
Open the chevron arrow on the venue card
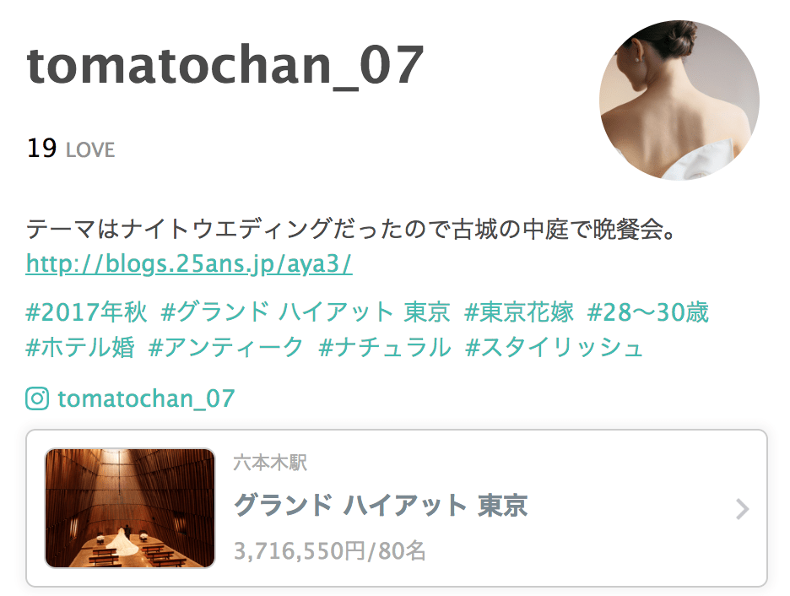coord(742,509)
